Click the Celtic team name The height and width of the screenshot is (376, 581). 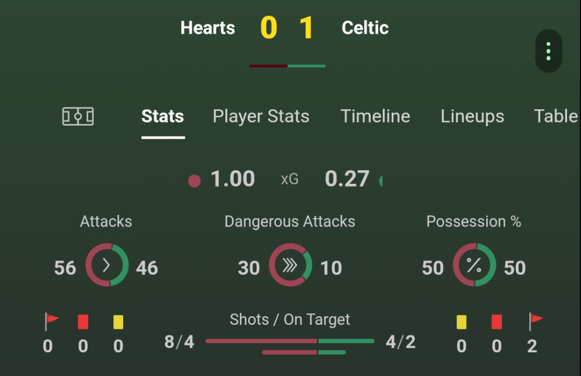tap(365, 27)
